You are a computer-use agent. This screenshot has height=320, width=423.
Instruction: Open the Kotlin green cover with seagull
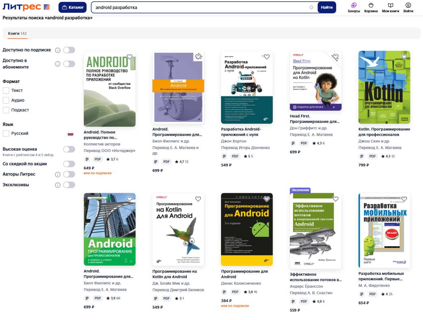tap(384, 87)
